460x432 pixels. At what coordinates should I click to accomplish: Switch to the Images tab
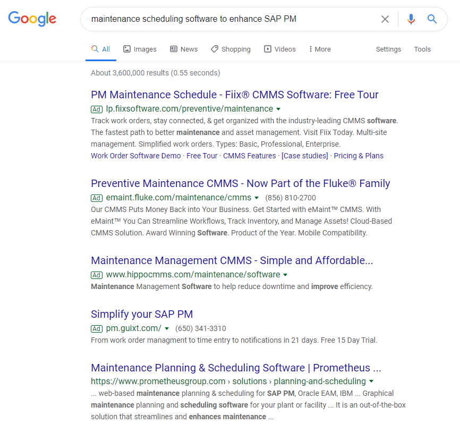pos(140,49)
